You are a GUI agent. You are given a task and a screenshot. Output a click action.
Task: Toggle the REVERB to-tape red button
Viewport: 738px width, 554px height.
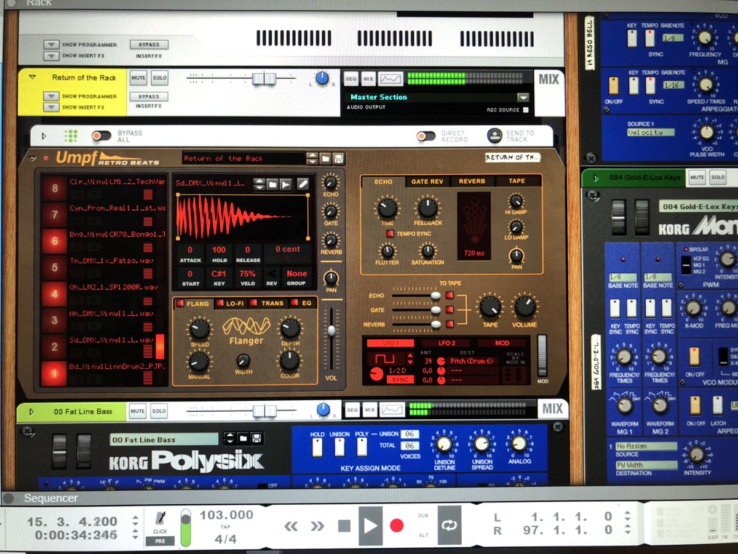point(450,324)
